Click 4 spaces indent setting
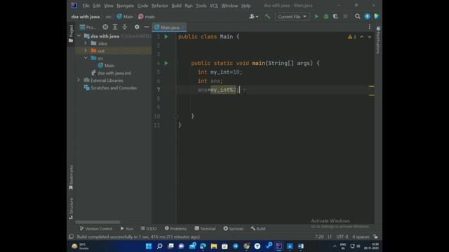 pyautogui.click(x=361, y=237)
